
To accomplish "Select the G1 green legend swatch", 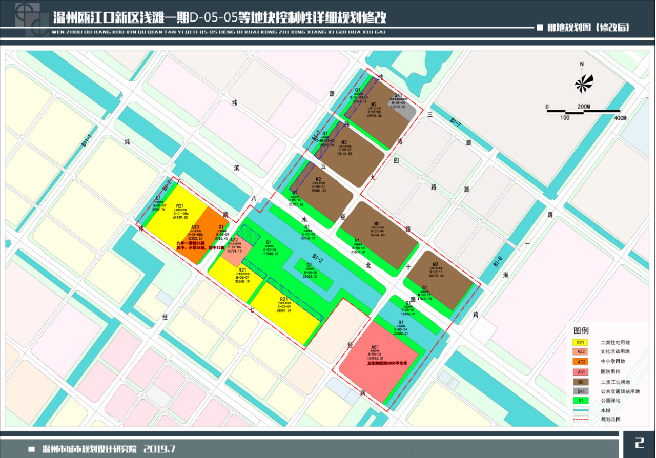I will [581, 401].
